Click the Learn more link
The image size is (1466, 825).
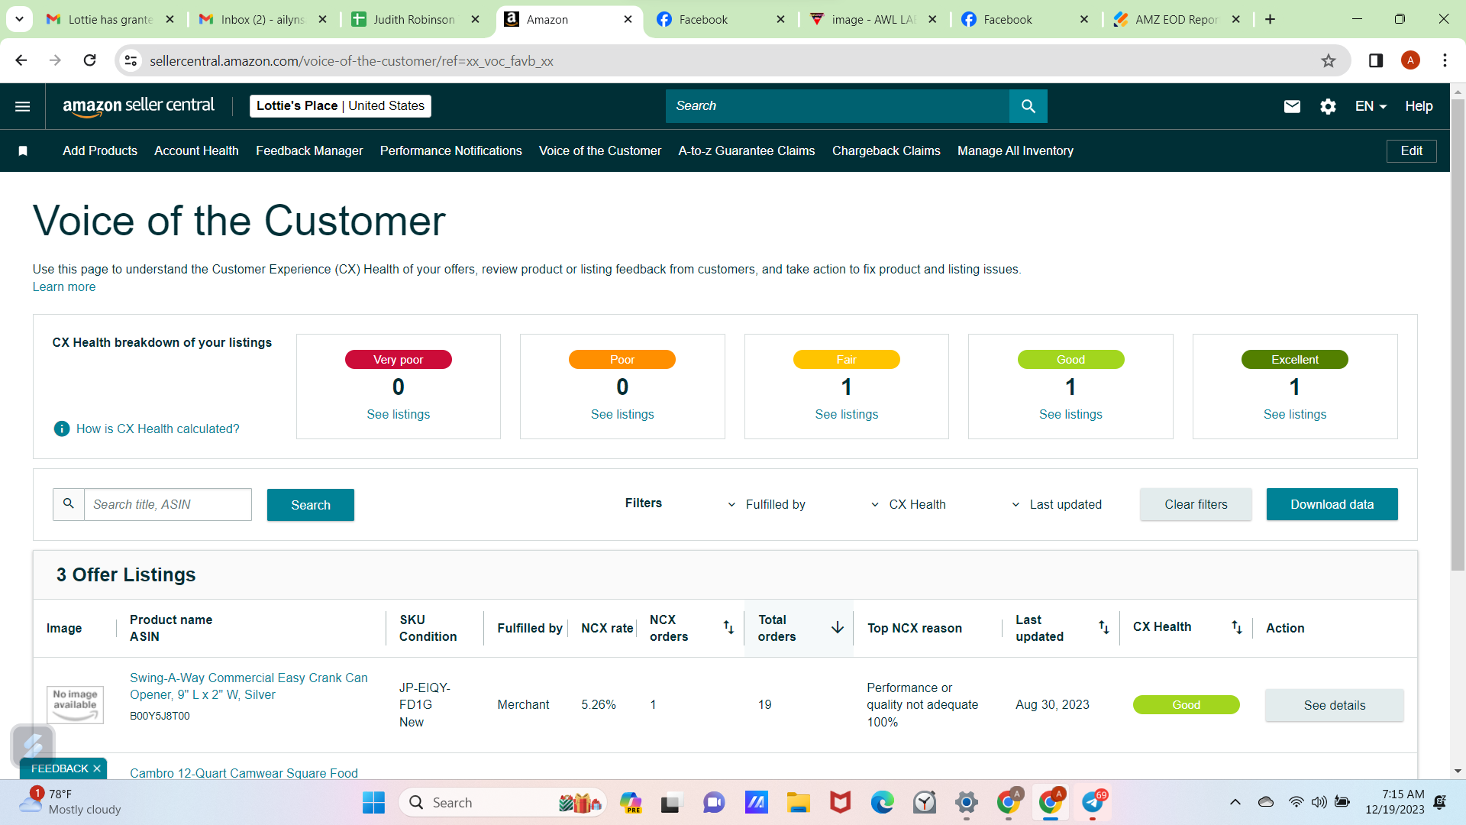pyautogui.click(x=64, y=287)
